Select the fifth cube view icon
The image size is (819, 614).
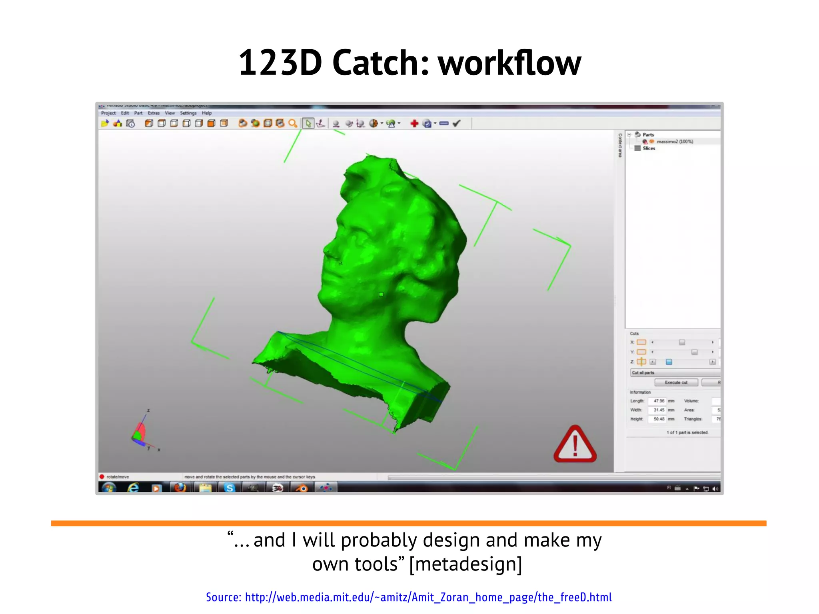(x=199, y=124)
